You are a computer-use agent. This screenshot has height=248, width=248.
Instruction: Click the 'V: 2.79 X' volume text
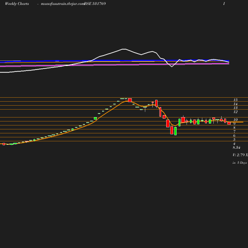coord(240,155)
